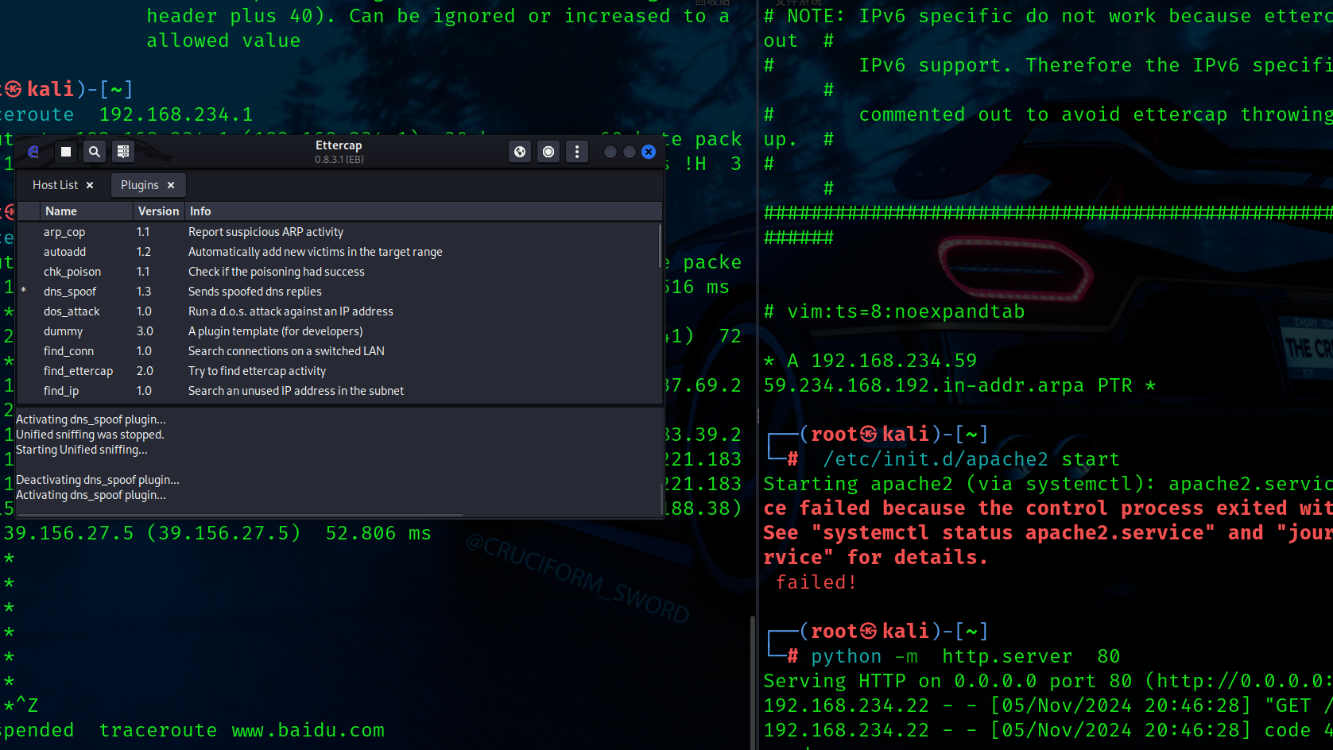This screenshot has width=1333, height=750.
Task: Click '# vim:ts=8:noexpandtab' line in right terminal
Action: pos(894,311)
